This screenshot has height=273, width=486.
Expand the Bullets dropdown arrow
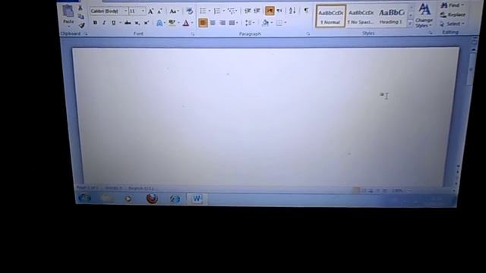[210, 11]
